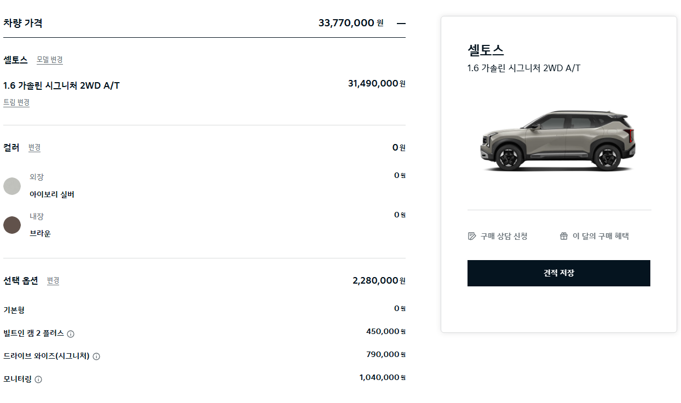Click 변경 next to 컬러
This screenshot has width=681, height=403.
pyautogui.click(x=34, y=147)
